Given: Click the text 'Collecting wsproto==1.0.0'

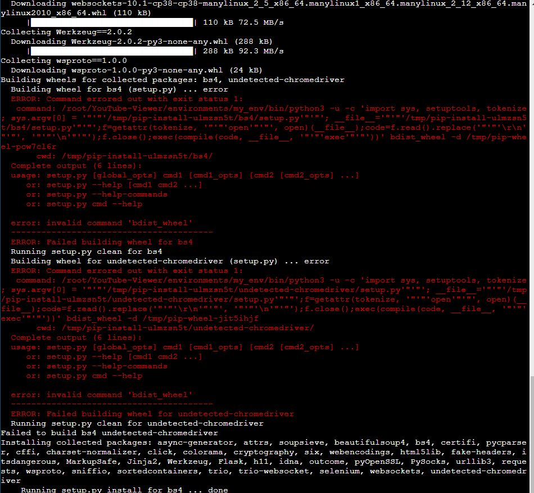Looking at the screenshot, I should click(x=64, y=61).
